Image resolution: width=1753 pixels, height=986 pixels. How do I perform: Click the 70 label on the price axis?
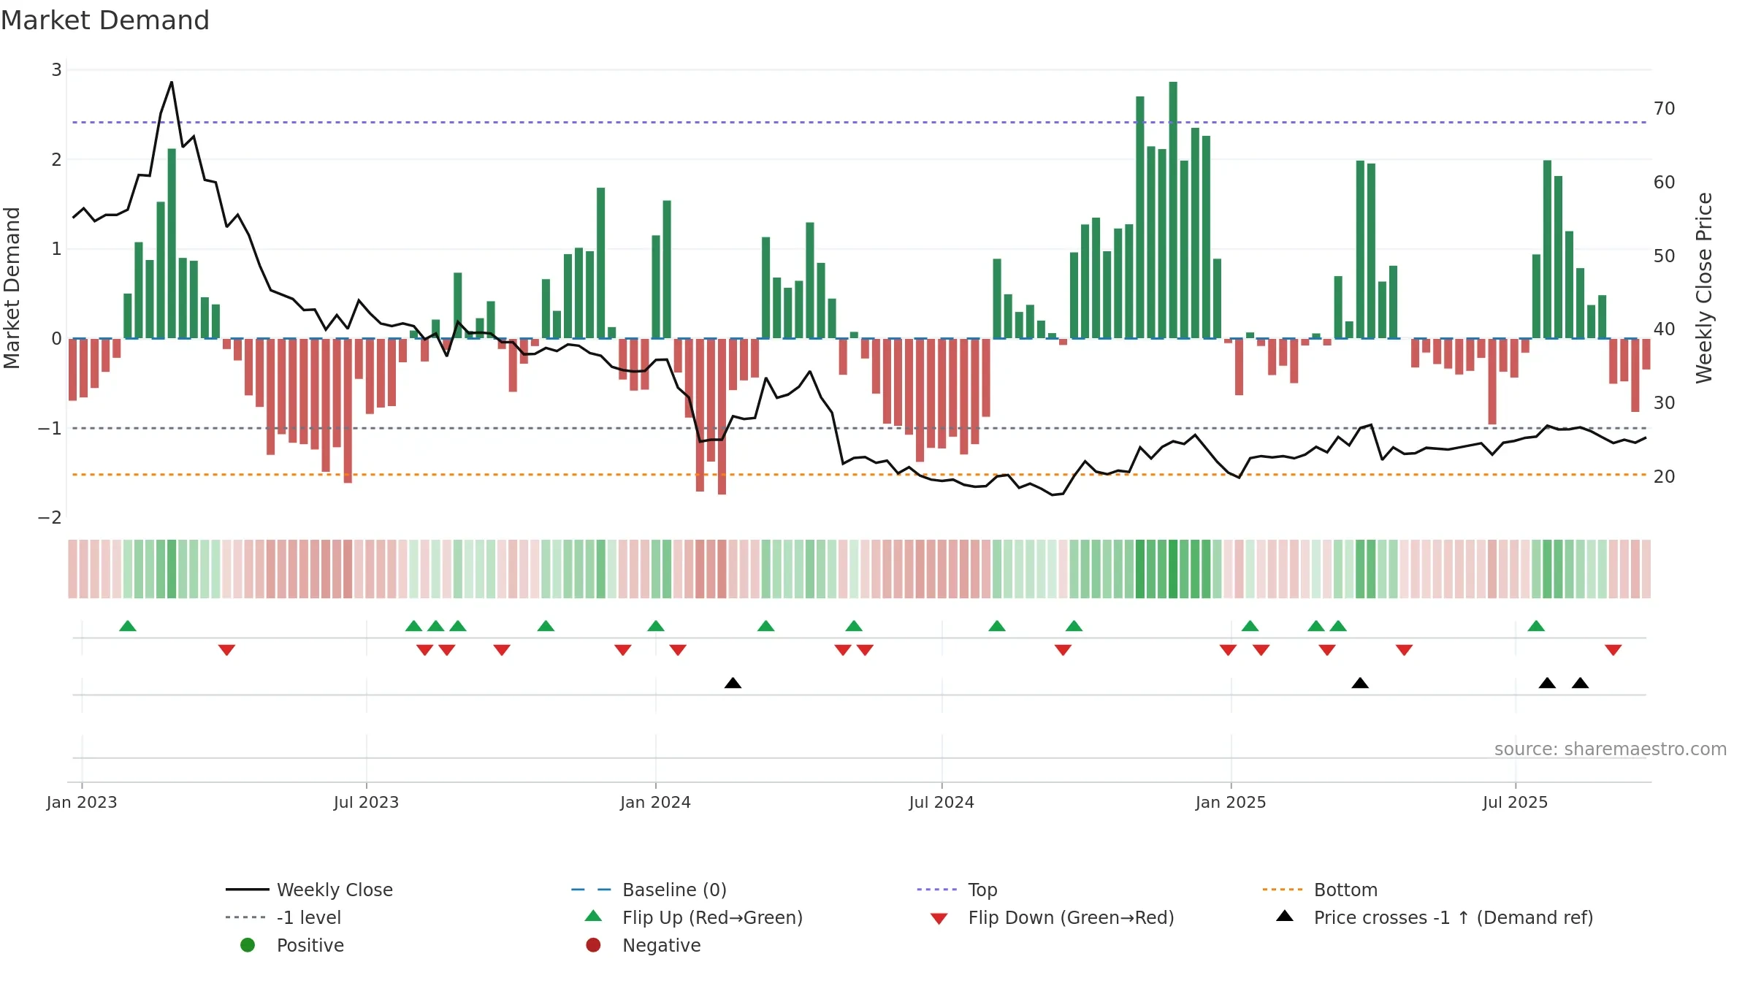[x=1664, y=109]
